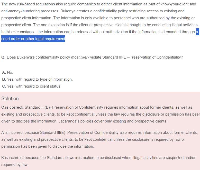Click the bold letter 'C.' option label

4,86
